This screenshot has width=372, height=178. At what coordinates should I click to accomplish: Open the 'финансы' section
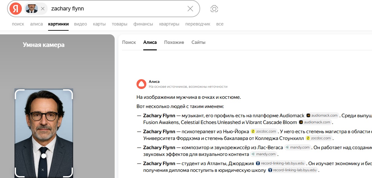pos(143,24)
